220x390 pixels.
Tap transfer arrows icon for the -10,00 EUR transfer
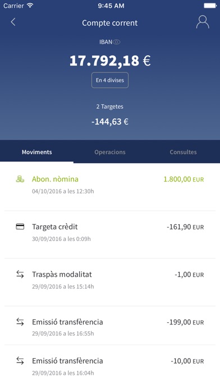(x=20, y=361)
